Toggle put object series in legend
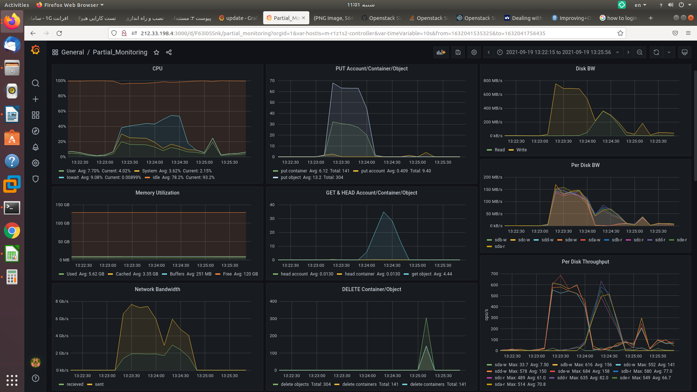Viewport: 697px width, 392px height. click(x=290, y=177)
